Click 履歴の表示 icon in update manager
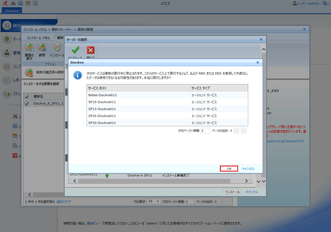Screen dimensions: 331x232 (x=29, y=48)
